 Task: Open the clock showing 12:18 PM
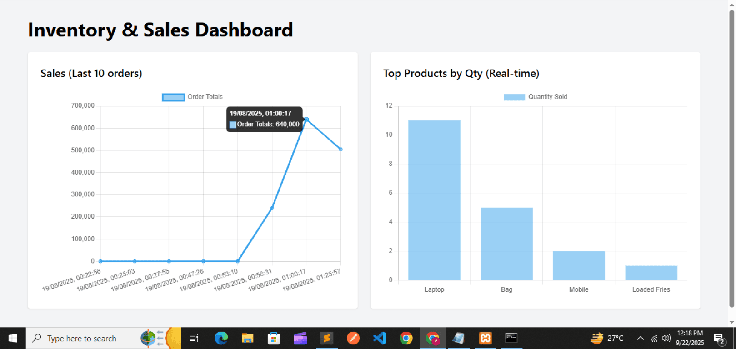point(690,338)
